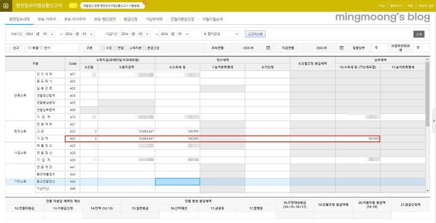Check the 연말 checkbox

pyautogui.click(x=115, y=48)
